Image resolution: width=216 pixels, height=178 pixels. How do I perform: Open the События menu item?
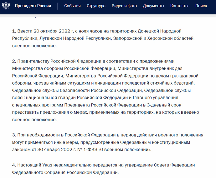tap(72, 6)
